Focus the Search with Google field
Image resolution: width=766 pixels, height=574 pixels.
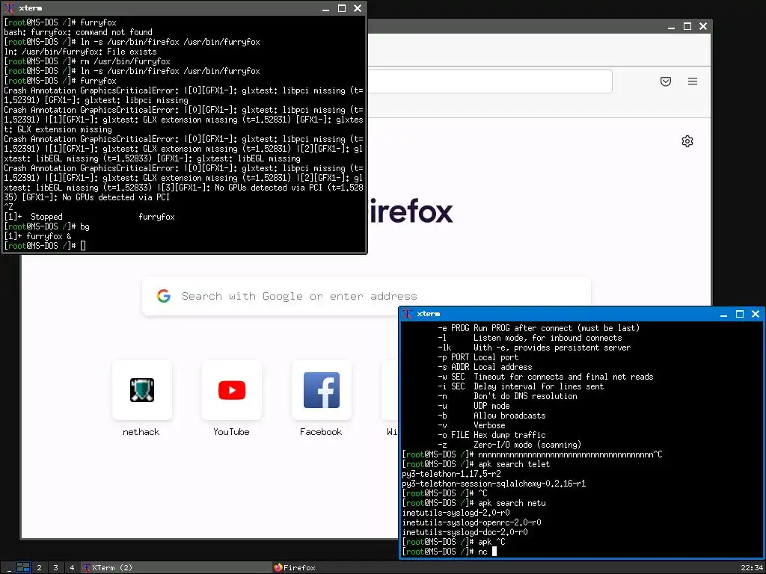367,296
